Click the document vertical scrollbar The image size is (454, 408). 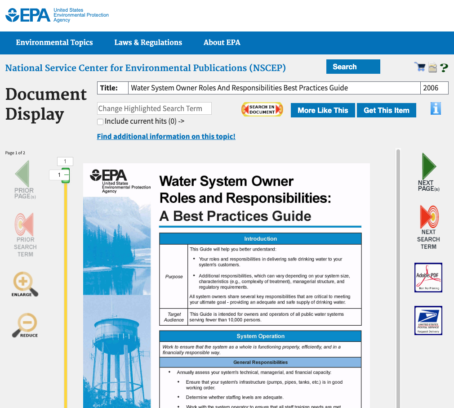[x=398, y=278]
